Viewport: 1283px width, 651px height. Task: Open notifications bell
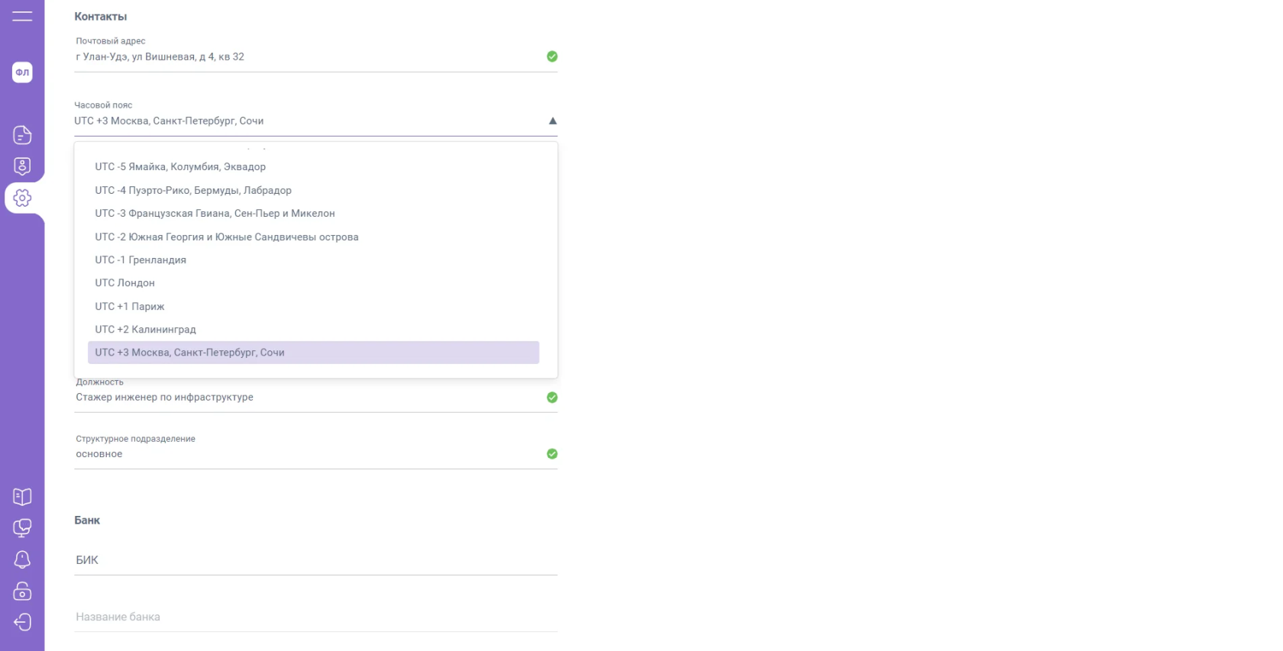pyautogui.click(x=22, y=559)
